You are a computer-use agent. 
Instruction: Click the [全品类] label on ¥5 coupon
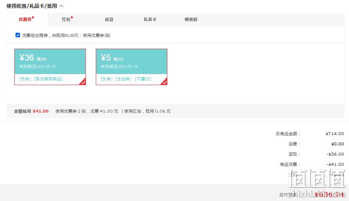pos(124,79)
